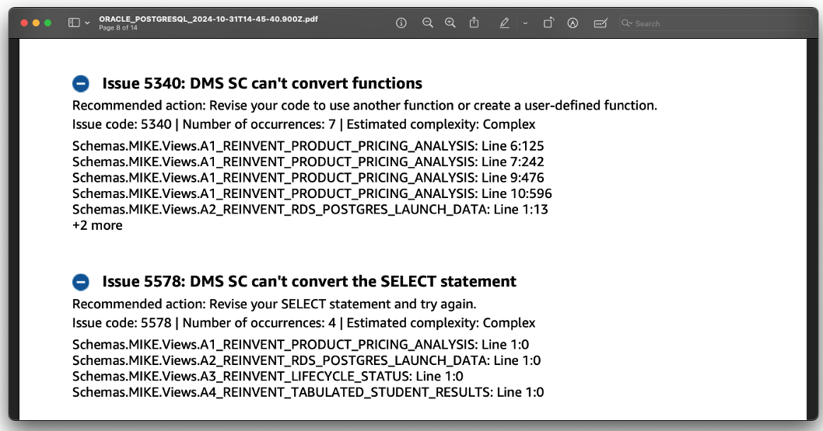Select line 'A1_REINVENT_PRODUCT_PRICING_ANALYSIS: Line 7:242'

[308, 162]
